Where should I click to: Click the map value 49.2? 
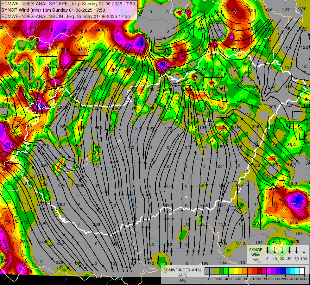[x=204, y=186]
